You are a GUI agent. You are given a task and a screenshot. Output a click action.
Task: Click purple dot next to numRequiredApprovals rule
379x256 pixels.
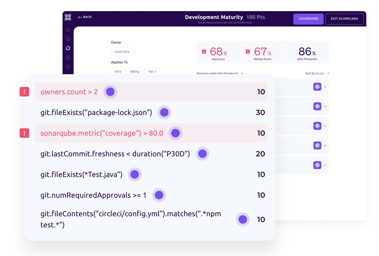159,195
